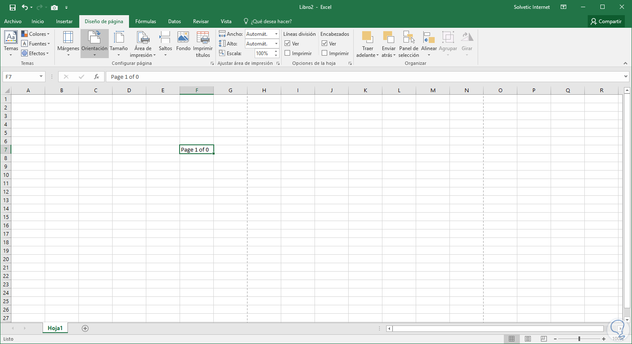Insert function with the fx icon

tap(97, 77)
